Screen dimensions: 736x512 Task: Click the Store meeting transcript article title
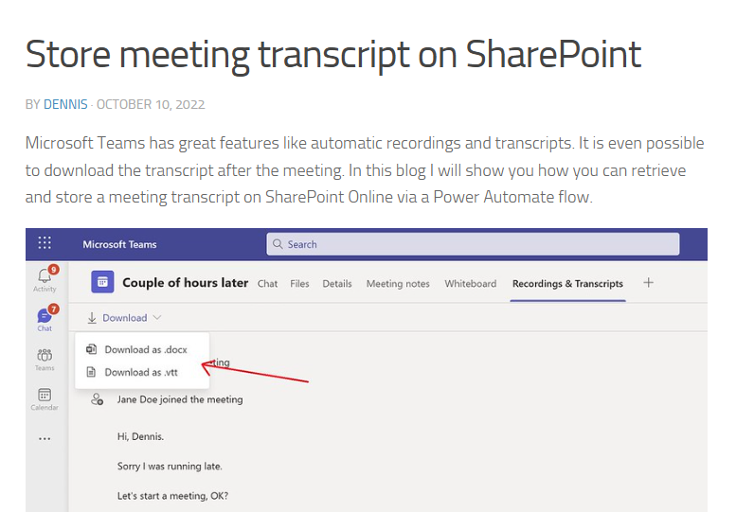coord(333,55)
